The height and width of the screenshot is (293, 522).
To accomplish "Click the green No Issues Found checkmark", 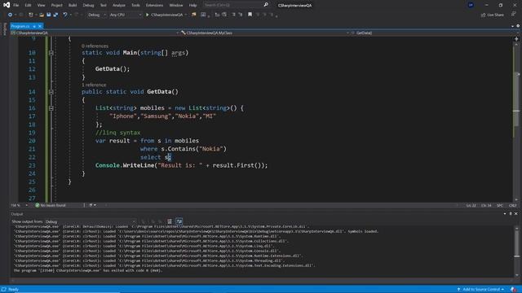I will 38,205.
